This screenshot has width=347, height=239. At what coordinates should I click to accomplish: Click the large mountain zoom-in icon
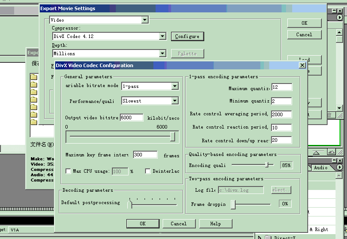[x=332, y=152]
